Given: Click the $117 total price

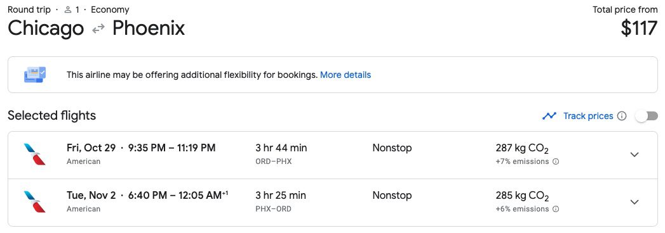Looking at the screenshot, I should [x=639, y=28].
